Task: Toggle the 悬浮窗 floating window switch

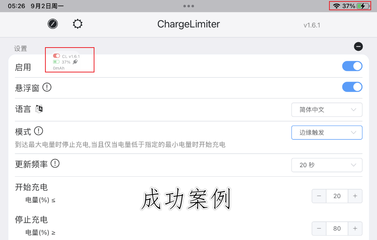Action: [x=352, y=87]
